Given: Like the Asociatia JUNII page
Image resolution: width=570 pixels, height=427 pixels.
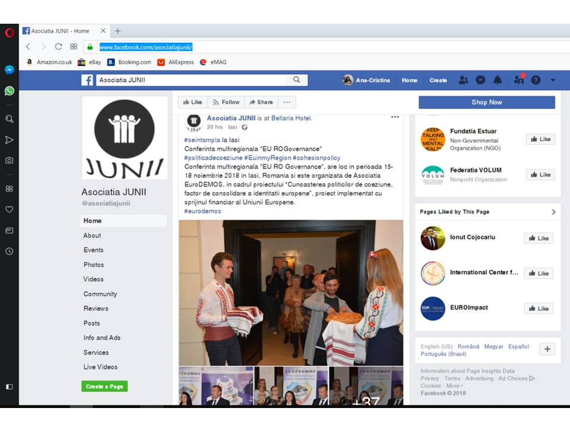Looking at the screenshot, I should coord(192,102).
